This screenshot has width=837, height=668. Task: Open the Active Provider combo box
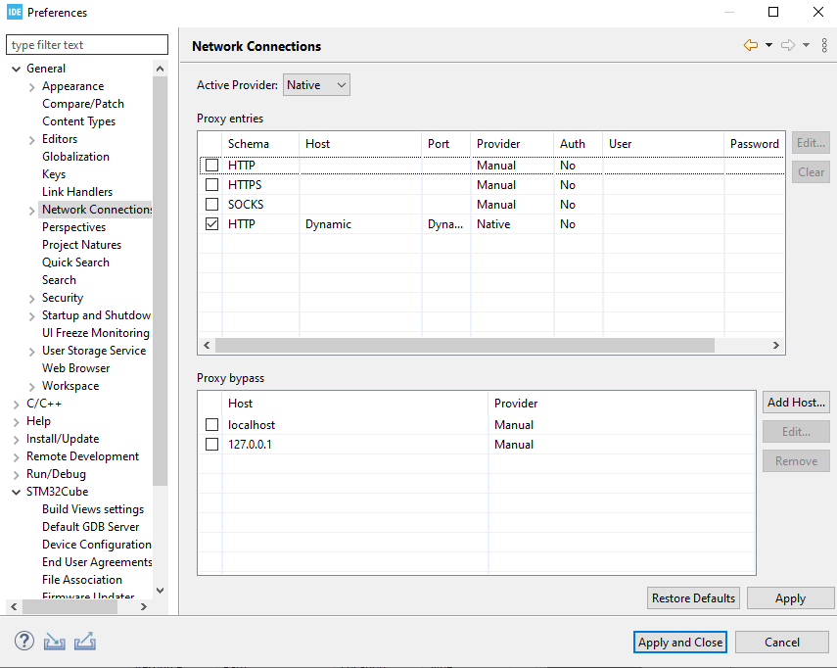[x=316, y=85]
